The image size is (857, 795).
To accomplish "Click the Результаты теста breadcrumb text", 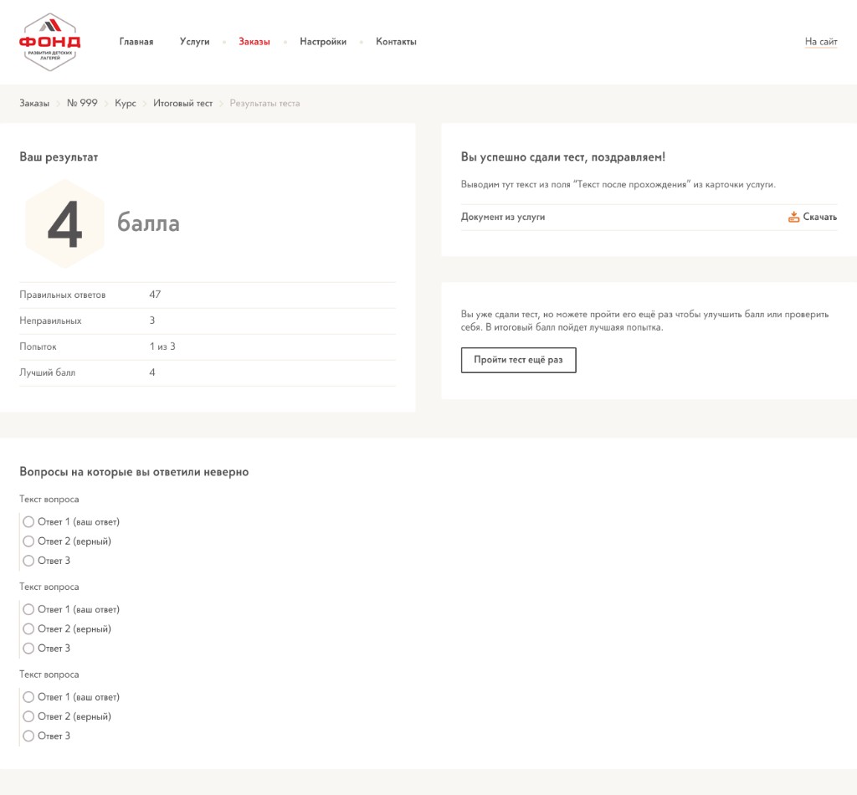I will pos(264,103).
